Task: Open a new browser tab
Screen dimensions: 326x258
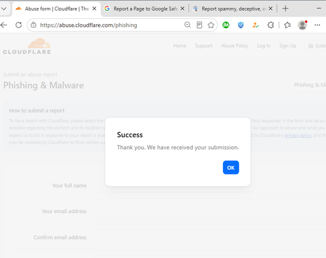Action: (286, 8)
